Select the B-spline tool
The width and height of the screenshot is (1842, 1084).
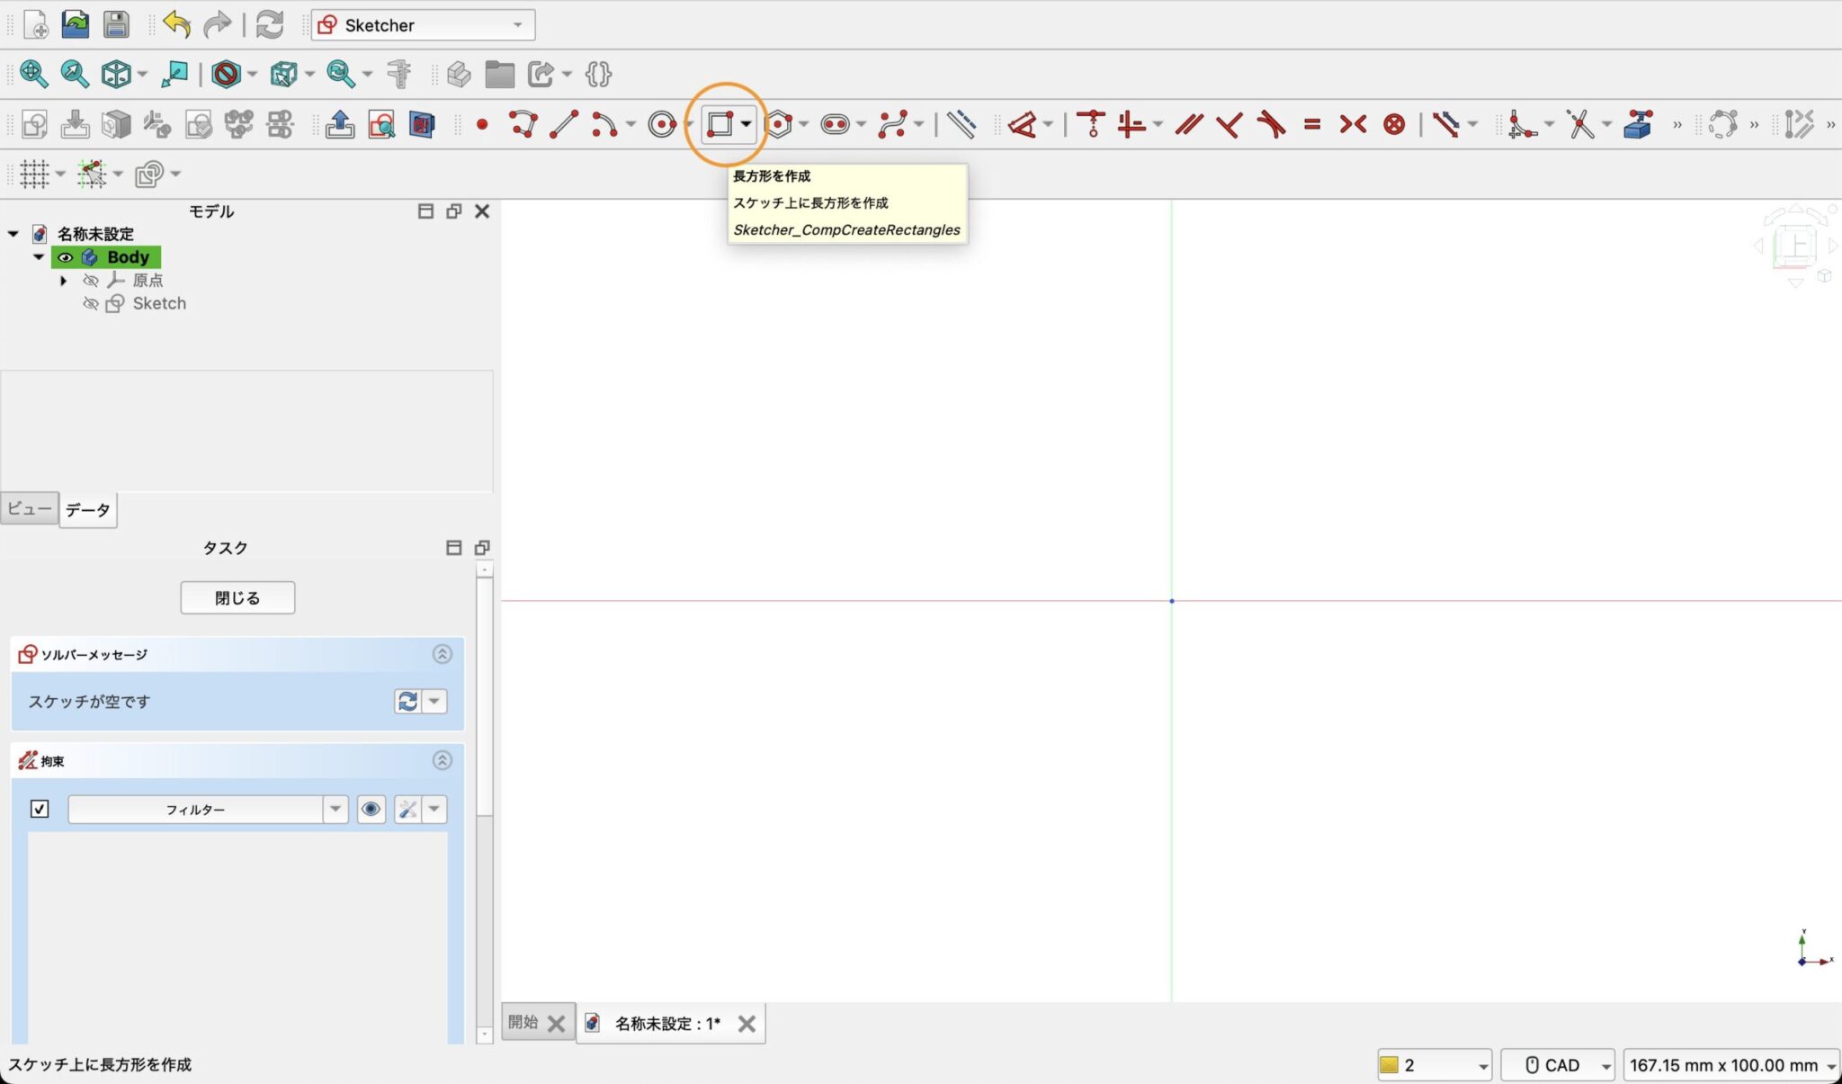893,124
